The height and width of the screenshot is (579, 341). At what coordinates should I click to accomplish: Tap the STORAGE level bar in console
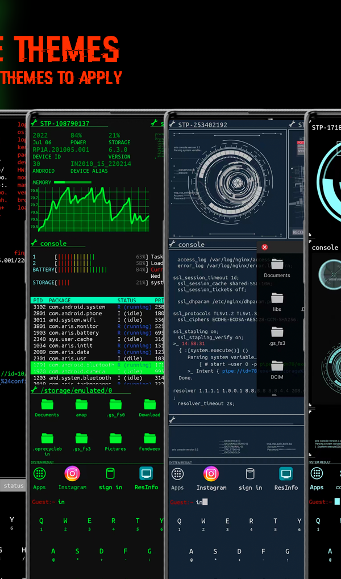63,282
